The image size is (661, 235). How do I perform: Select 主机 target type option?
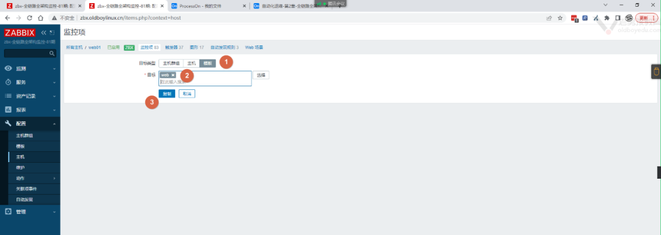tap(192, 63)
